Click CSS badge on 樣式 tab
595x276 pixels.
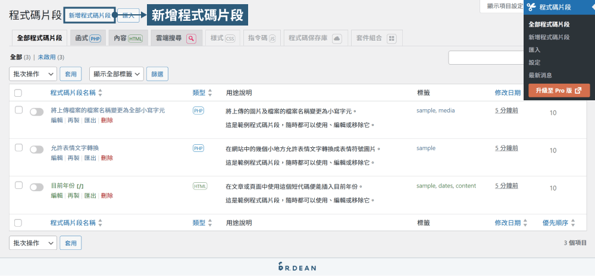(x=230, y=39)
